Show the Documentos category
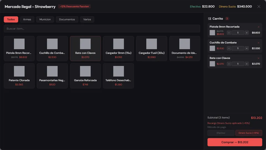 [67, 19]
